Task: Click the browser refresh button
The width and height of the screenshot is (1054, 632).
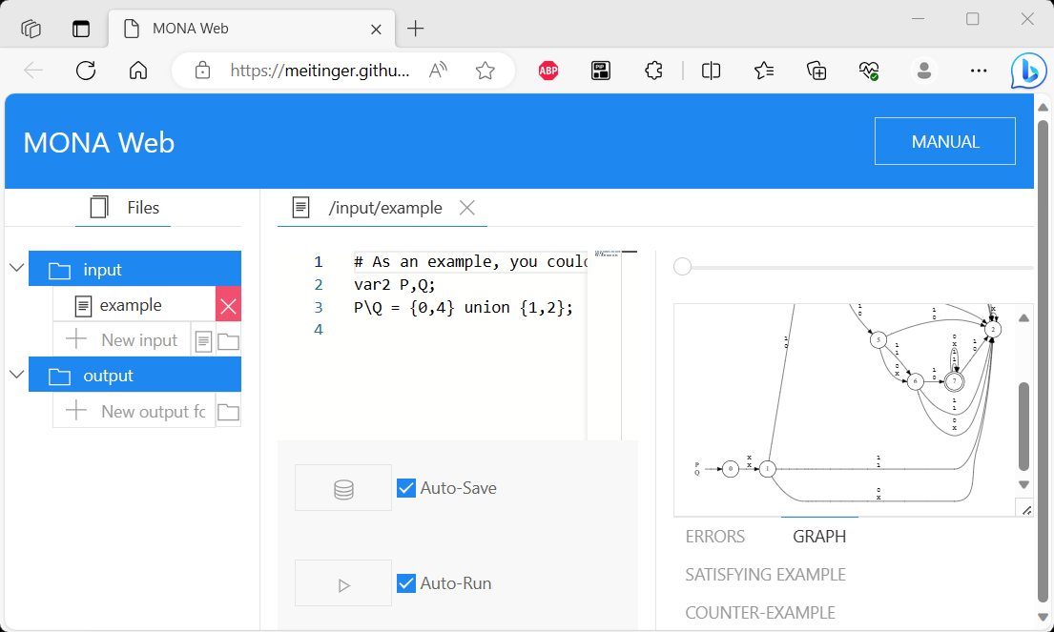Action: 86,70
